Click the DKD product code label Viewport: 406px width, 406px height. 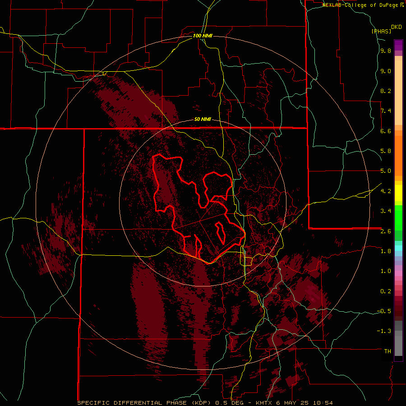point(397,27)
